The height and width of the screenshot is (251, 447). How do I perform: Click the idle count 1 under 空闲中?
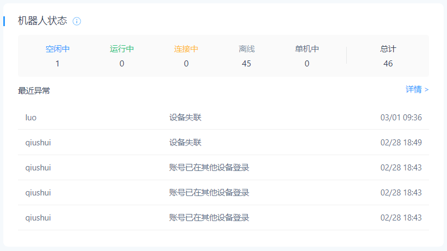58,64
